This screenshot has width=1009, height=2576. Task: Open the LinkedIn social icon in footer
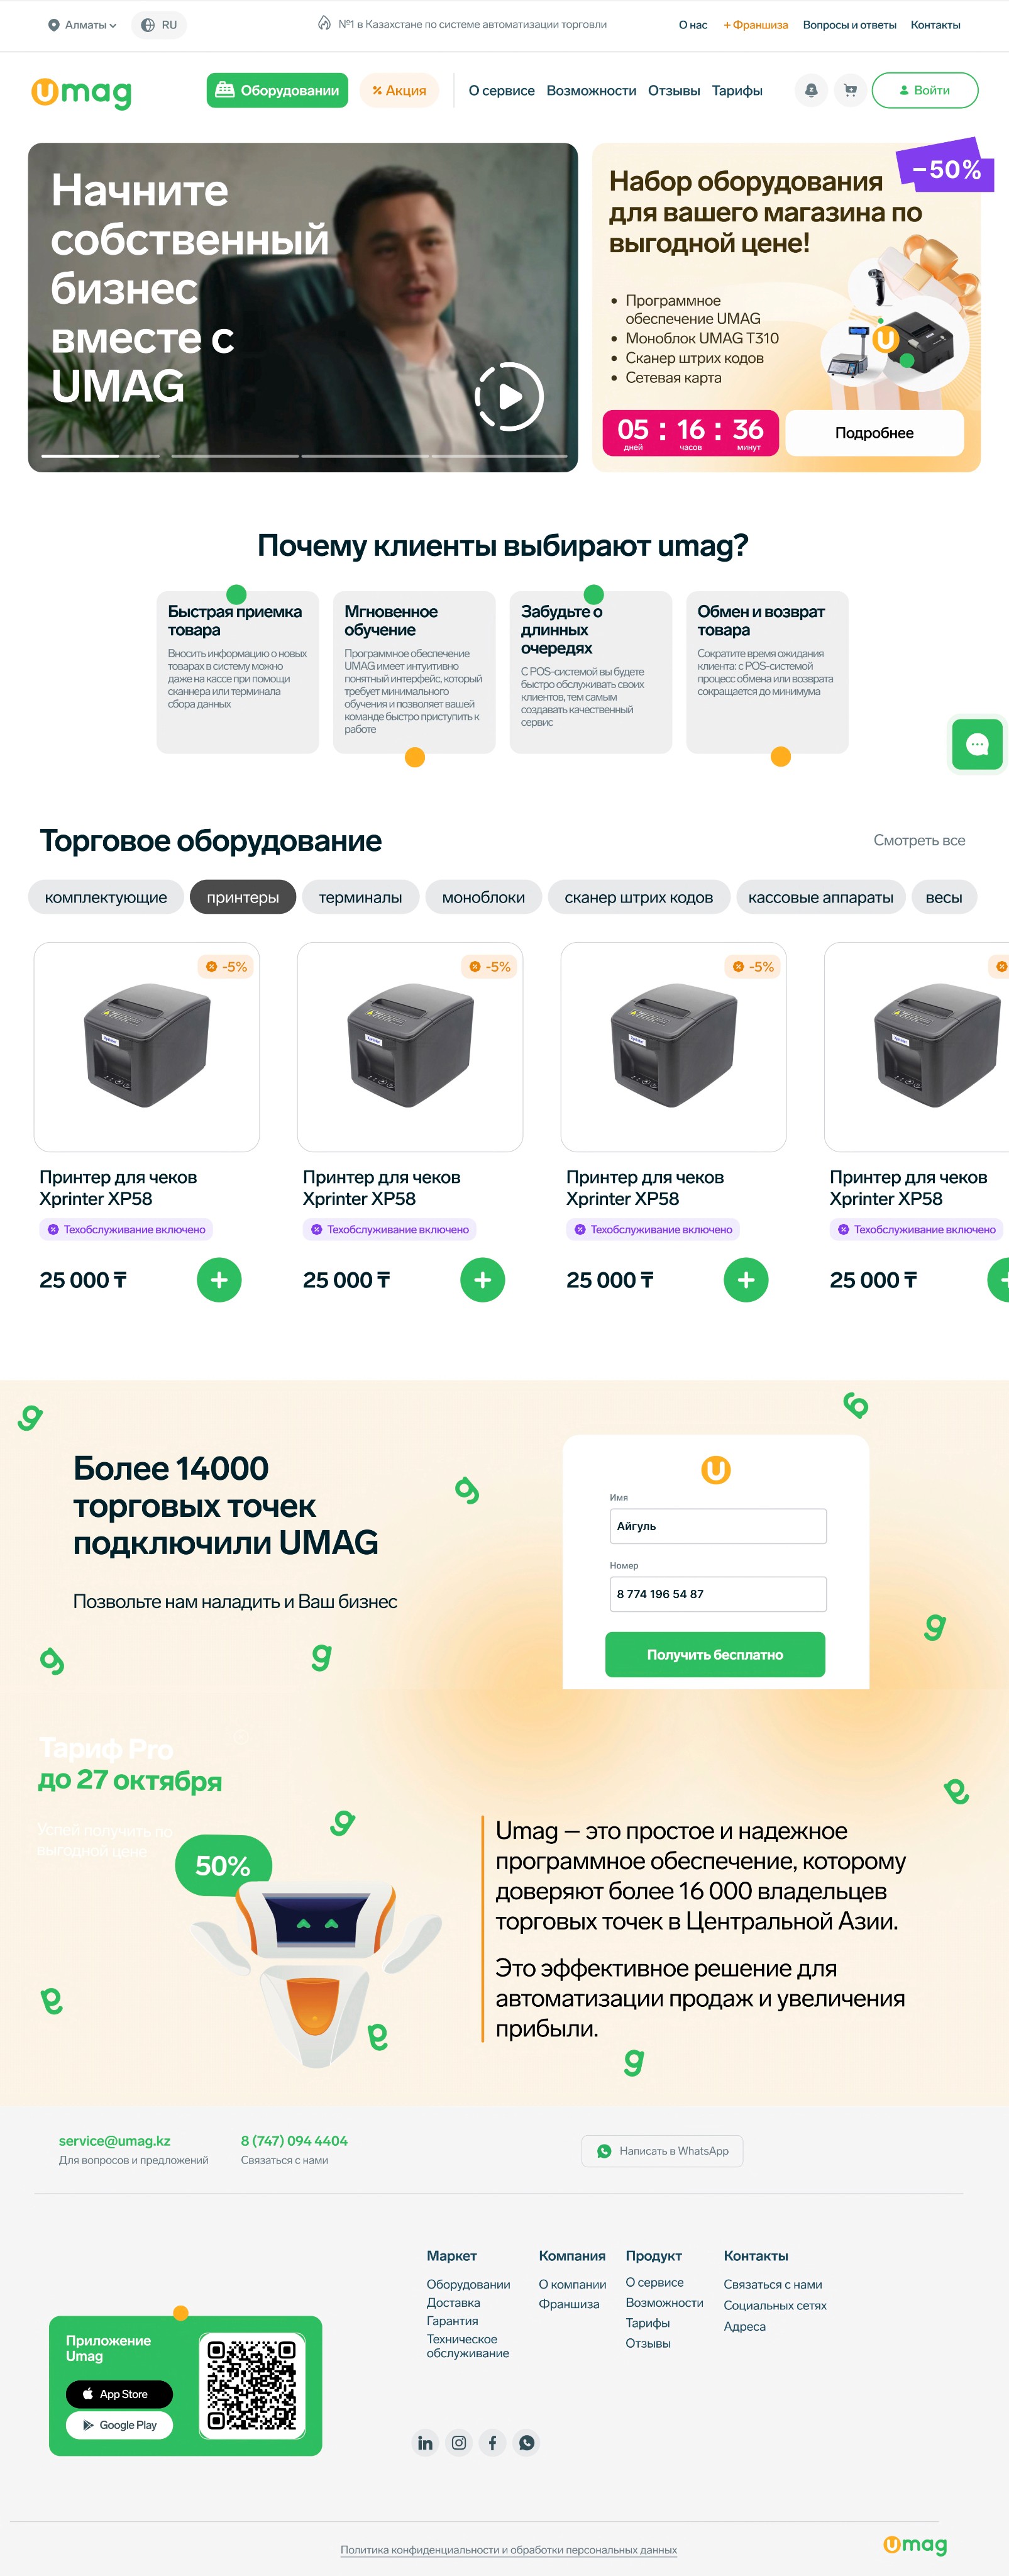425,2443
